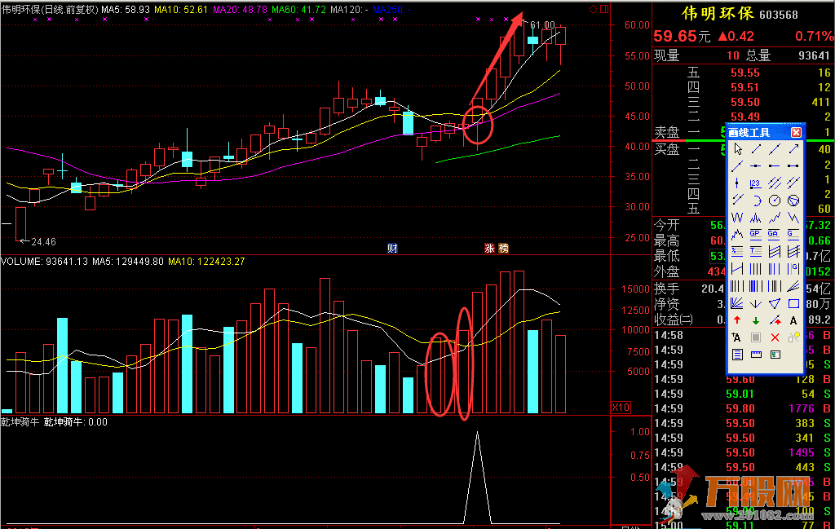The height and width of the screenshot is (529, 835).
Task: Click the 卖盘 label
Action: pyautogui.click(x=667, y=132)
